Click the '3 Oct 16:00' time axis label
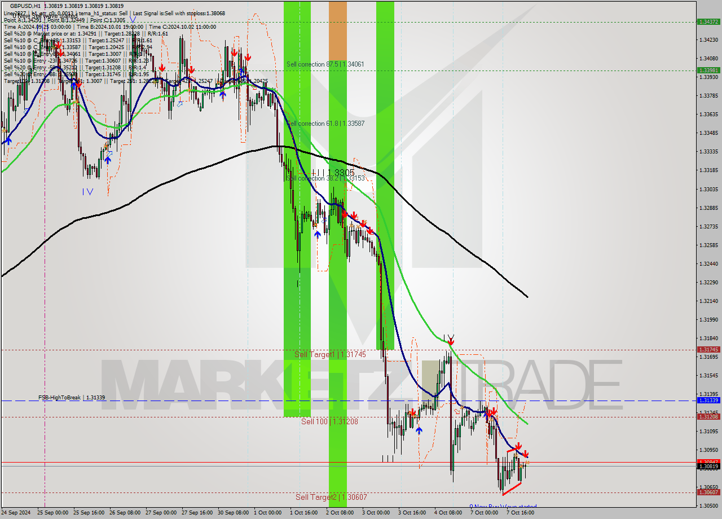Image resolution: width=722 pixels, height=519 pixels. 412,513
